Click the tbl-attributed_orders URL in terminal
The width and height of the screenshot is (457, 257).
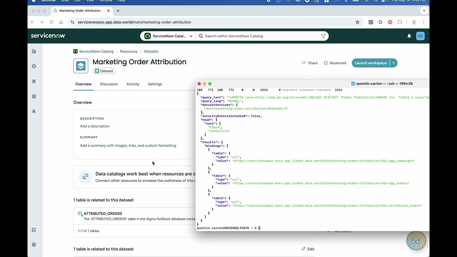pyautogui.click(x=327, y=206)
